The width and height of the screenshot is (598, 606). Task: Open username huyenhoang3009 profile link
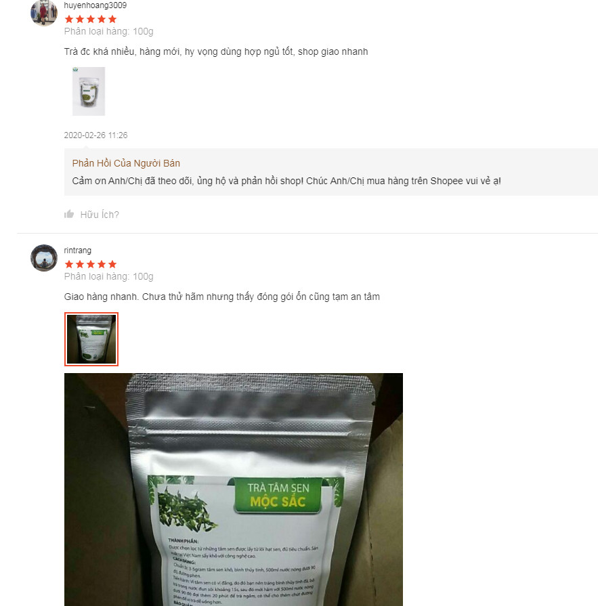pyautogui.click(x=95, y=5)
